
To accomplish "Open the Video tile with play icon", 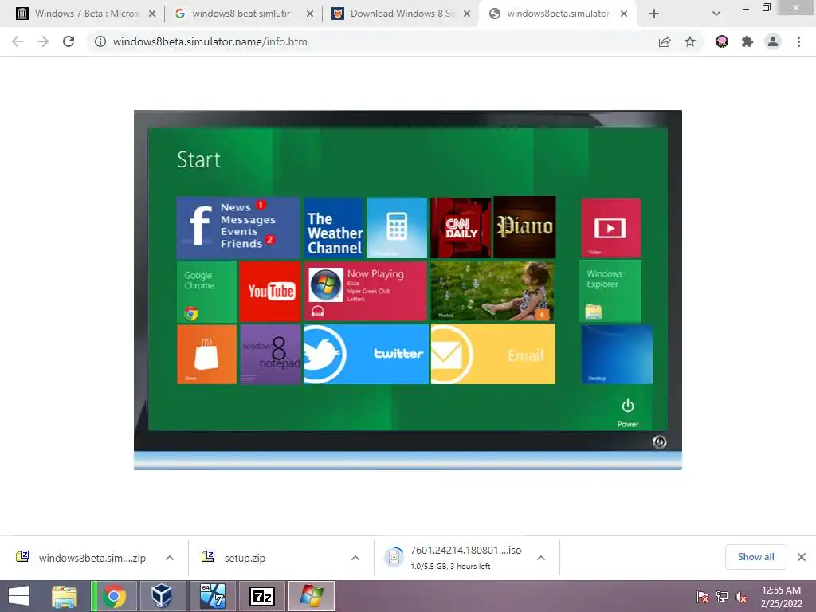I will [610, 227].
